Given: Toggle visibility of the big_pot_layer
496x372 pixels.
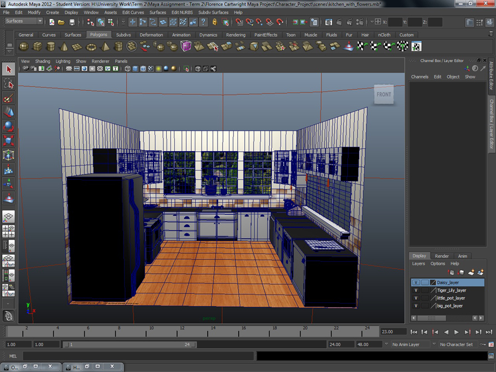Looking at the screenshot, I should point(416,305).
